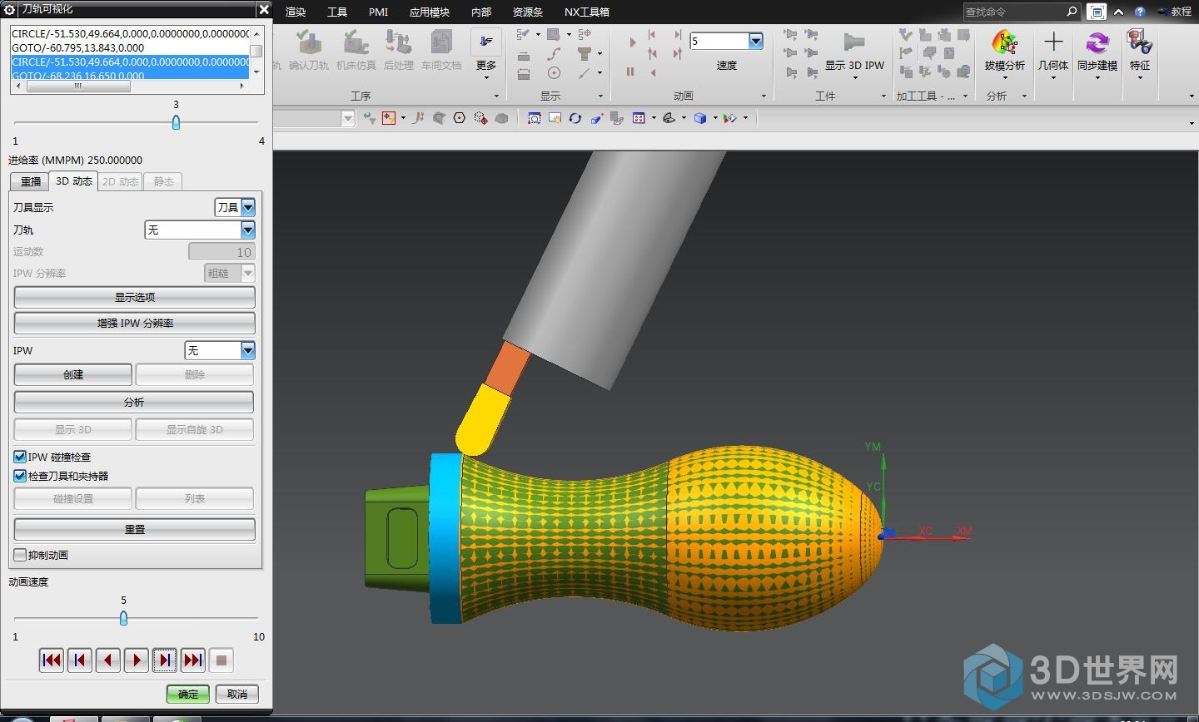Viewport: 1199px width, 722px height.
Task: Collapse ribbon using up chevron icon
Action: (1118, 12)
